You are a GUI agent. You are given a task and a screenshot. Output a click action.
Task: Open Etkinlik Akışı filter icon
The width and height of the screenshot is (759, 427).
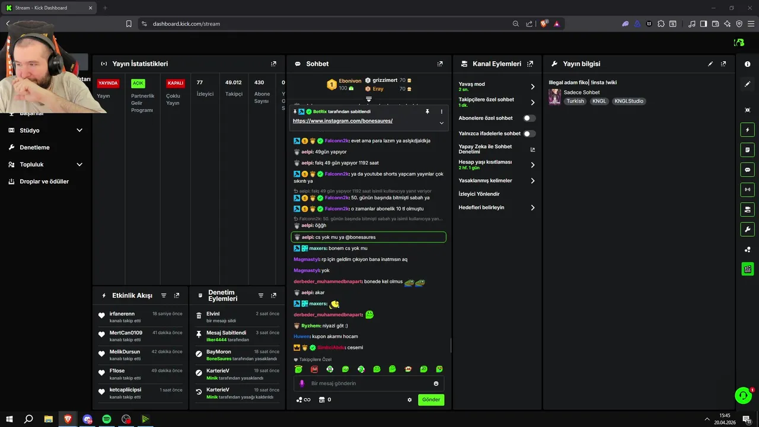(x=164, y=295)
